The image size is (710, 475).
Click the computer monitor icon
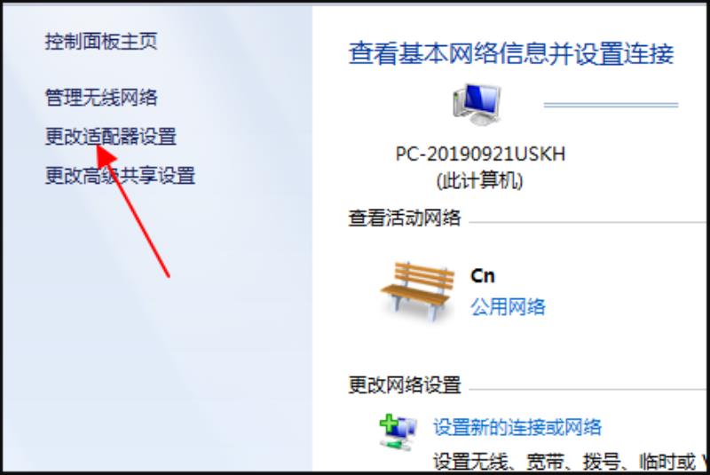point(477,104)
